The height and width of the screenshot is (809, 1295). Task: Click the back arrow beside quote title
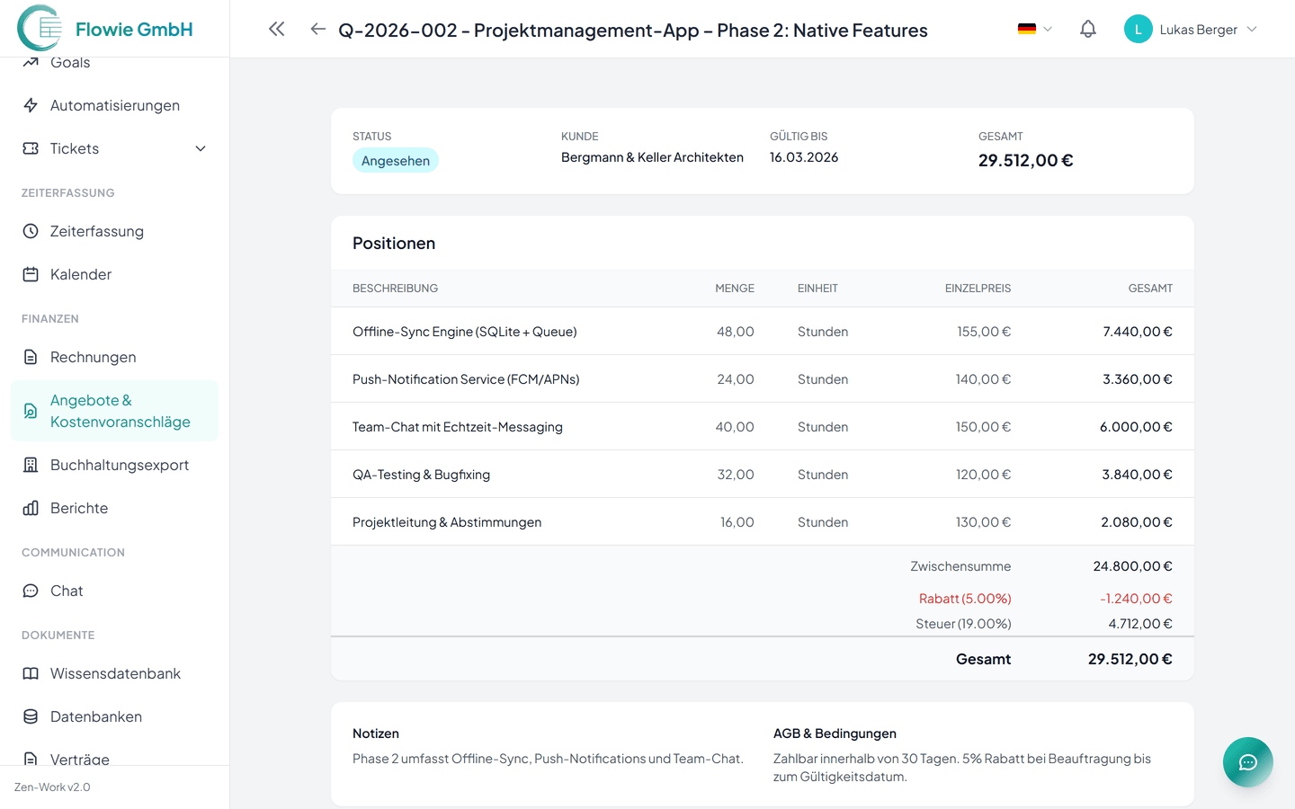[x=317, y=30]
